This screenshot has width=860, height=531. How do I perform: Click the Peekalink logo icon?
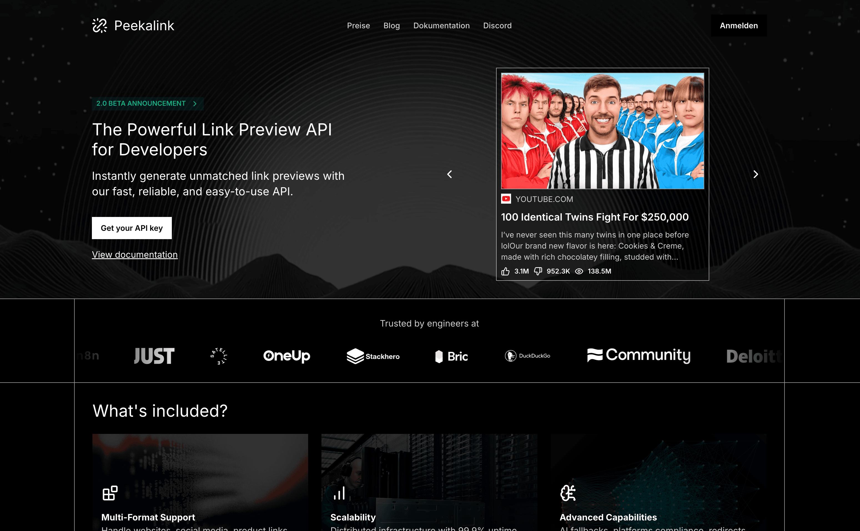tap(99, 26)
